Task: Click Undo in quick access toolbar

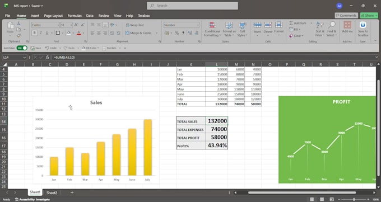Action: [51, 48]
